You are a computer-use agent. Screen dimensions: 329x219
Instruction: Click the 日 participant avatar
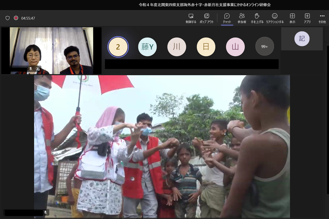(x=206, y=47)
